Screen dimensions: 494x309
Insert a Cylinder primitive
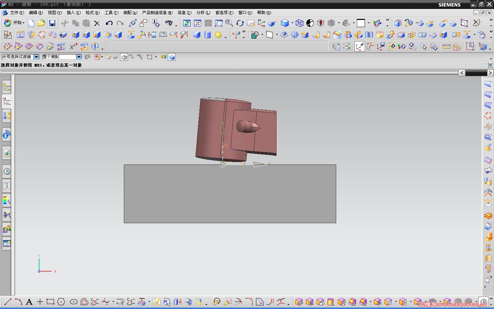coord(208,35)
